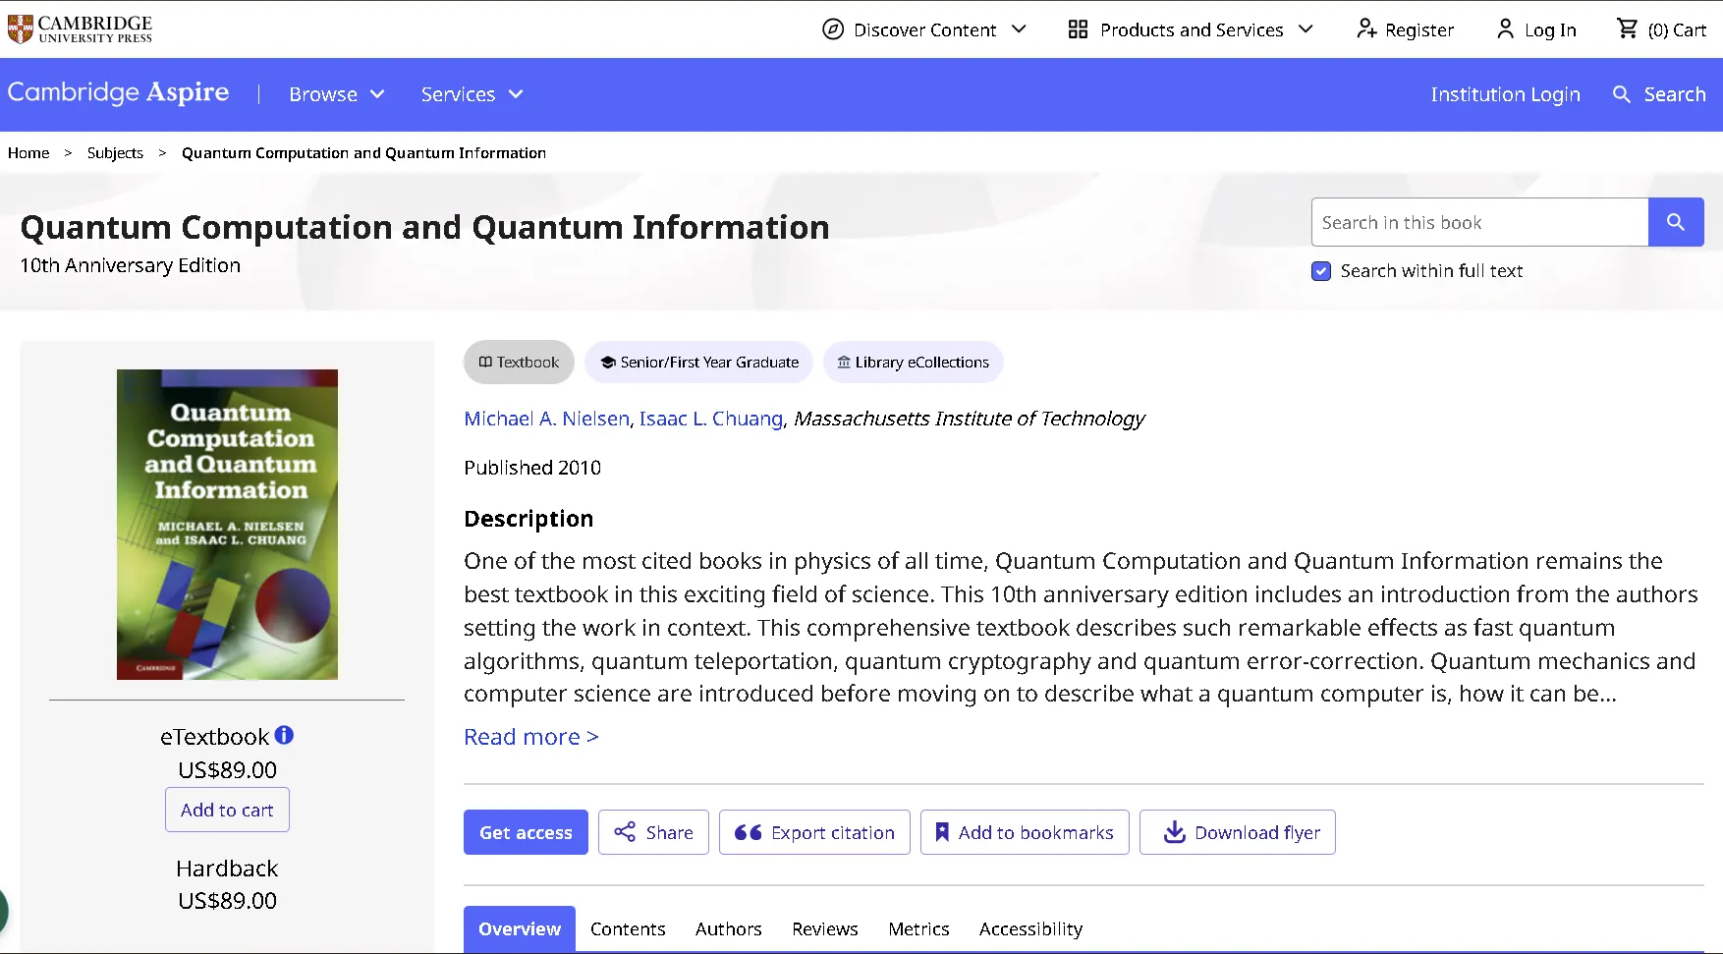This screenshot has width=1723, height=954.
Task: Open site Search via the magnifier icon
Action: coord(1621,94)
